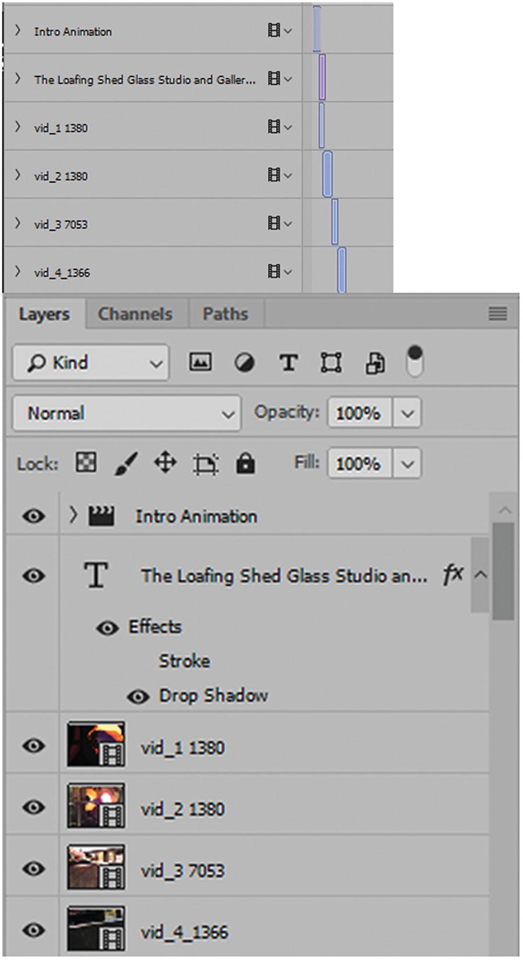The height and width of the screenshot is (960, 523).
Task: Click the lock all padlock icon
Action: [246, 464]
